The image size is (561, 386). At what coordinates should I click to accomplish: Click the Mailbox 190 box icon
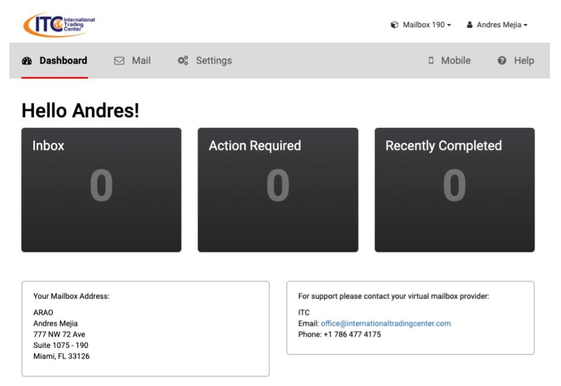pos(394,24)
